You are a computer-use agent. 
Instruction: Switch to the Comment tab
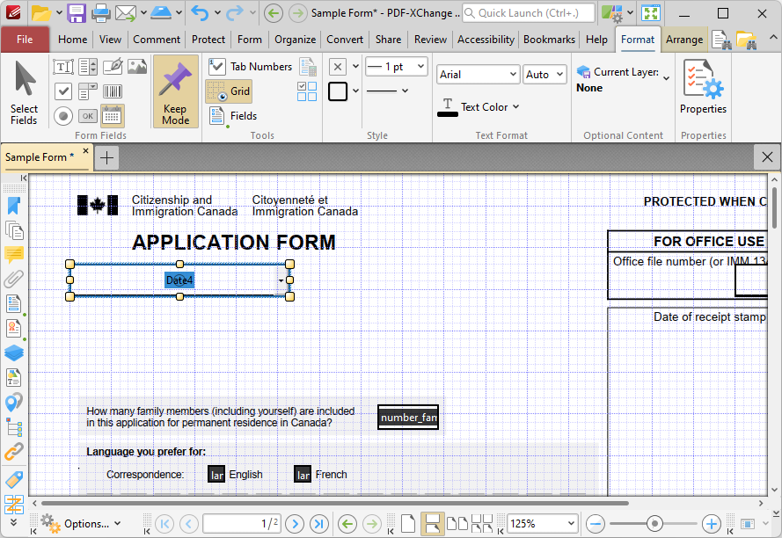point(157,40)
